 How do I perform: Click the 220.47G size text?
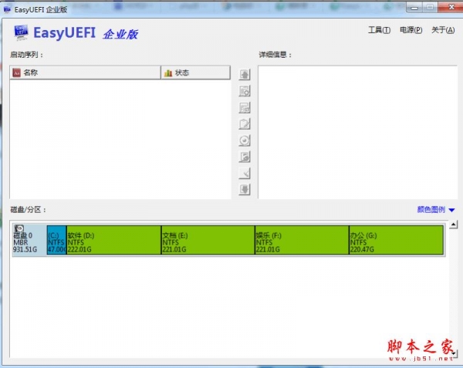[x=362, y=250]
